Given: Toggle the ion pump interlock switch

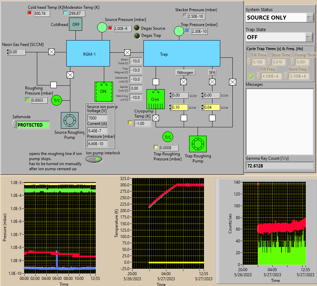Looking at the screenshot, I should [x=94, y=159].
